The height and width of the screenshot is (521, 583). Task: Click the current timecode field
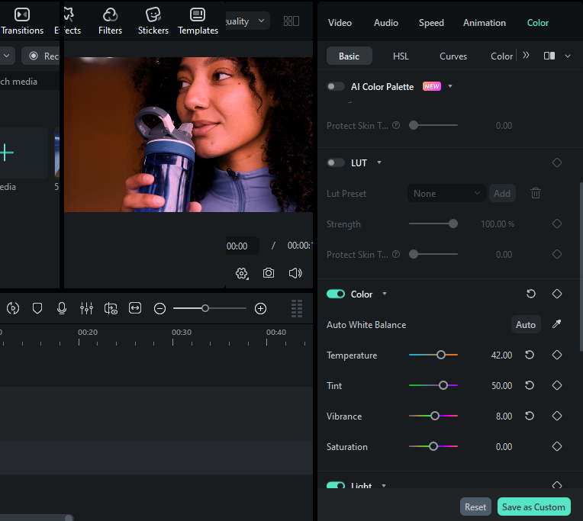(x=242, y=246)
